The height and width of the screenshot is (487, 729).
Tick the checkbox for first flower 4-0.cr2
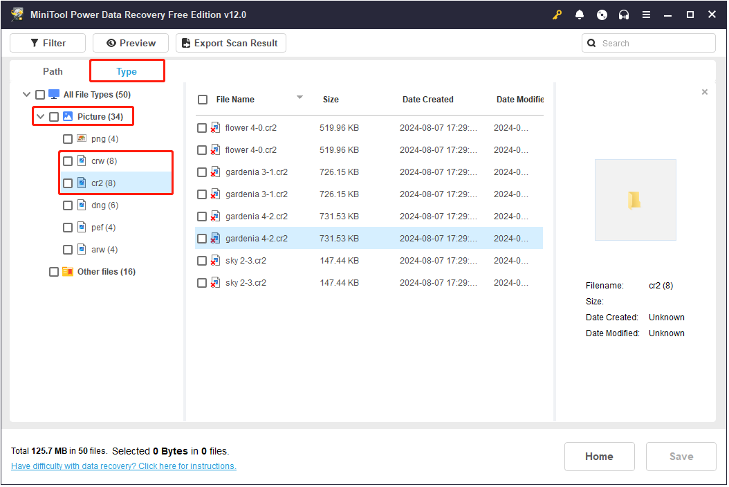click(x=202, y=128)
